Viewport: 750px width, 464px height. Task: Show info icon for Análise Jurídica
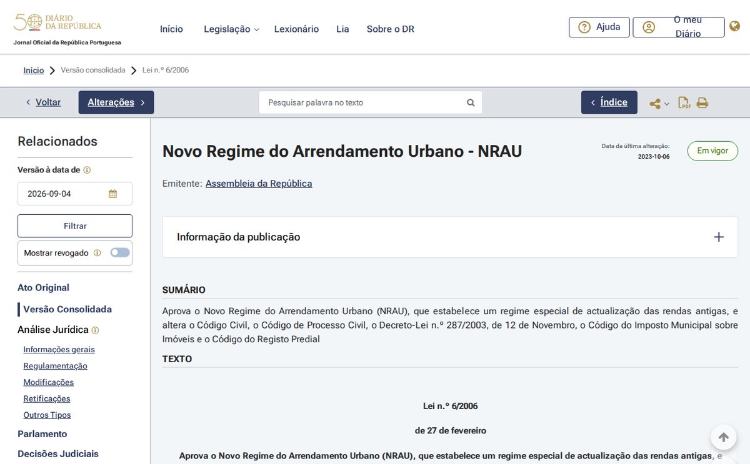[95, 330]
